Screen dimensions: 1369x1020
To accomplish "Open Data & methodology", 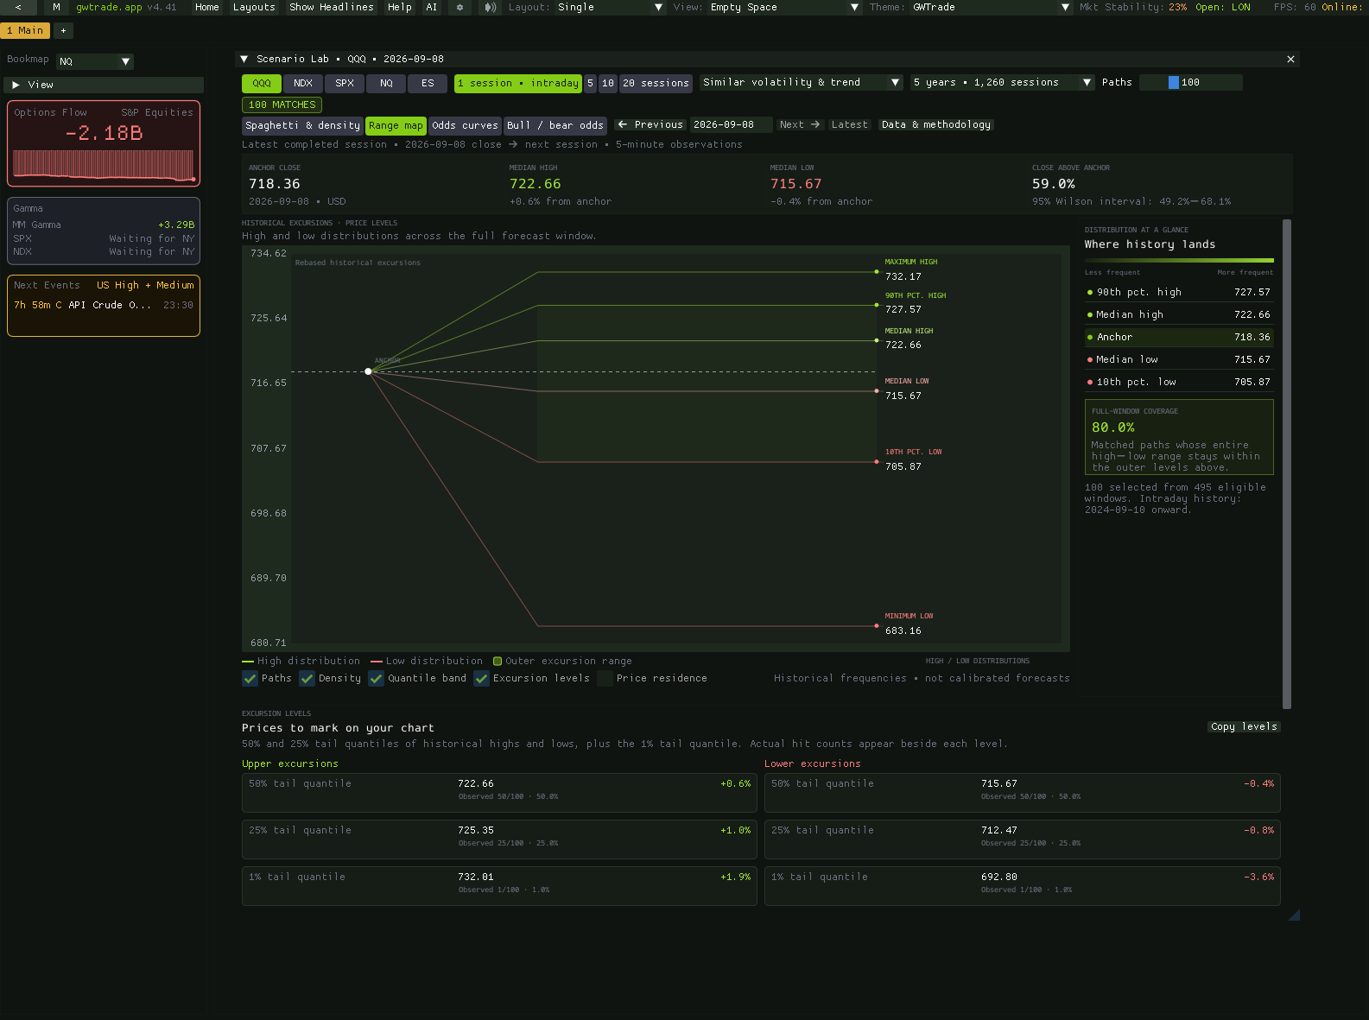I will coord(936,124).
